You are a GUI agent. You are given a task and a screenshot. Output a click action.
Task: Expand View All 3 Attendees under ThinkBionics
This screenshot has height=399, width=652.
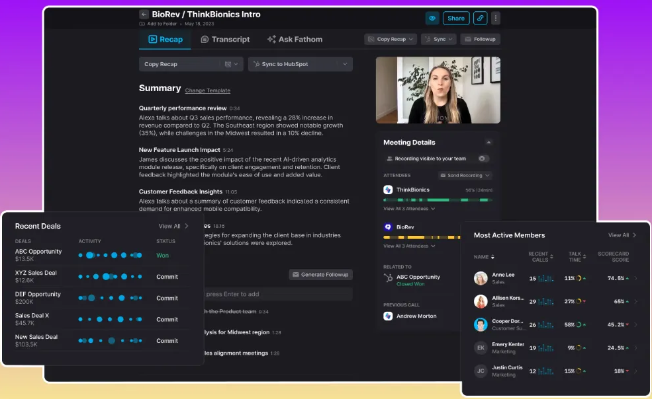(x=409, y=209)
